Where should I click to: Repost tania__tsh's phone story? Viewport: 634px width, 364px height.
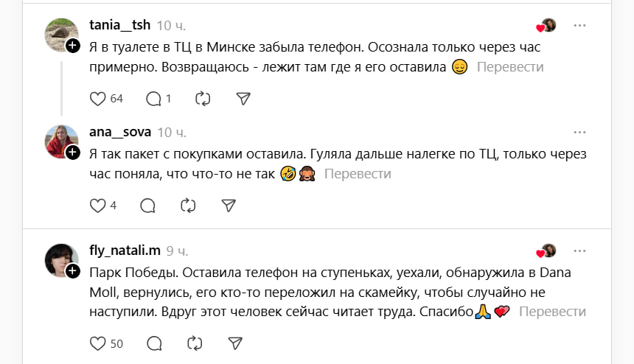[x=203, y=99]
